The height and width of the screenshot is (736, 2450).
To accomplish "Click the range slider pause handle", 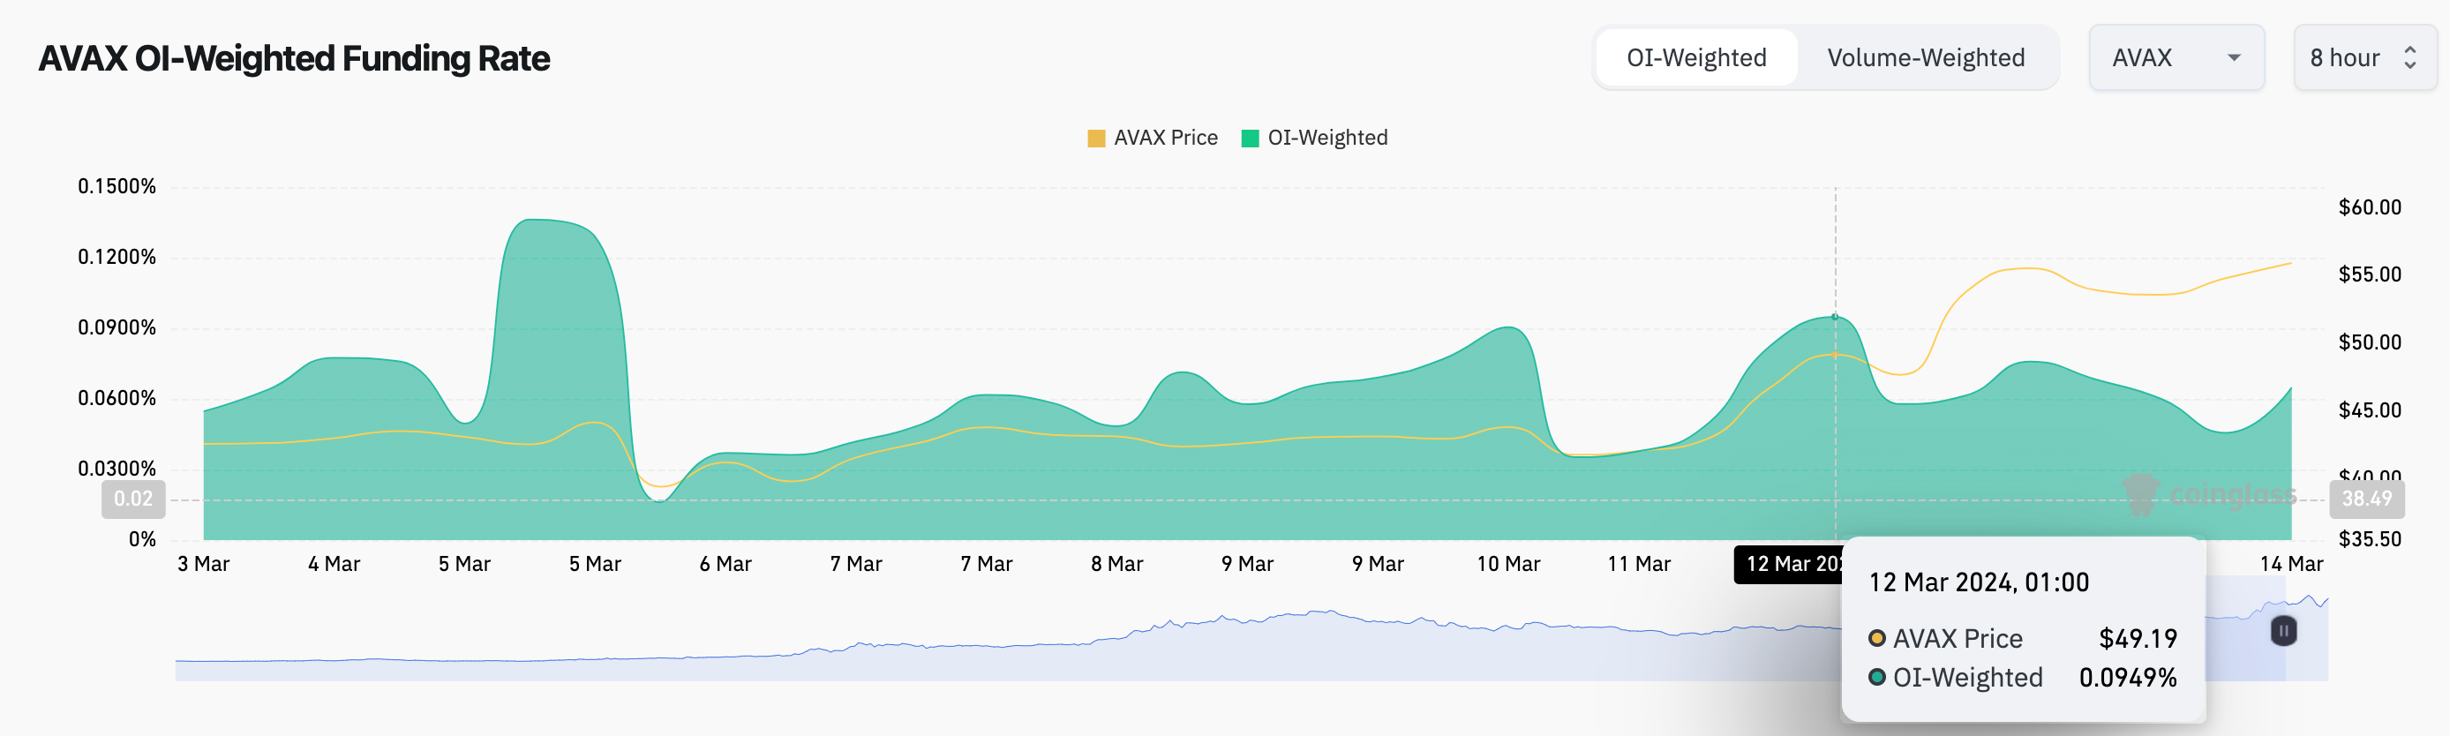I will click(2283, 630).
